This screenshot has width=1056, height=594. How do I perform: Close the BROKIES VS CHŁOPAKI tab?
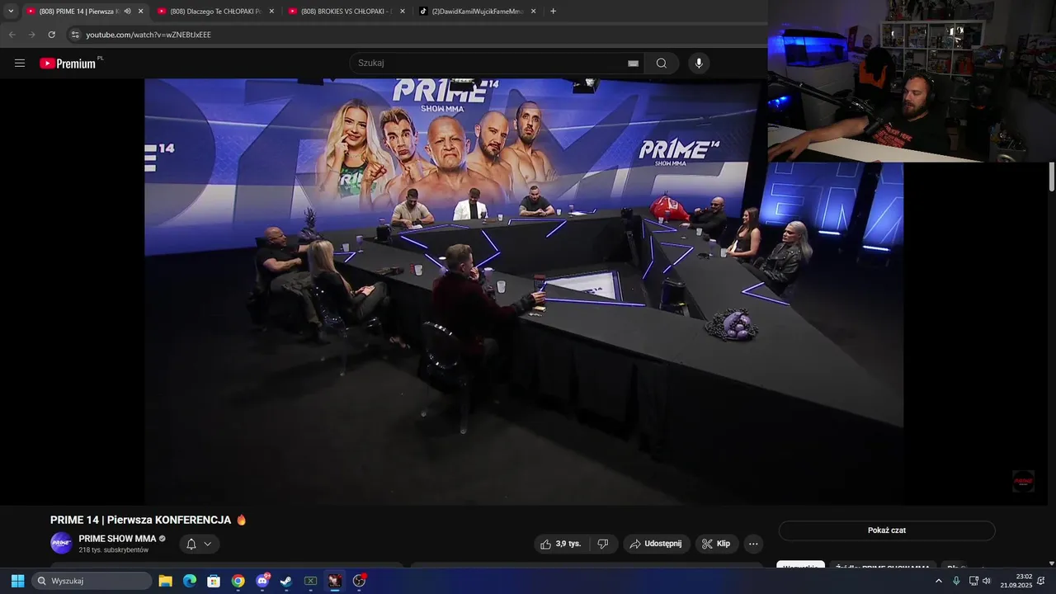(403, 12)
